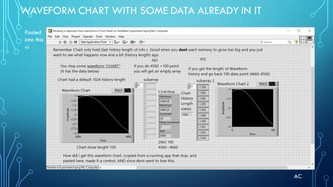The width and height of the screenshot is (333, 187).
Task: Click Plot 0 legend of Waveform Chart 2
Action: click(263, 84)
